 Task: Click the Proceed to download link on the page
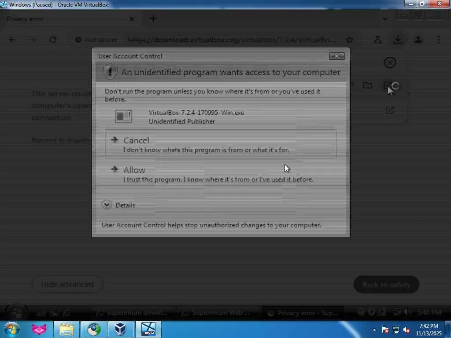coord(62,140)
